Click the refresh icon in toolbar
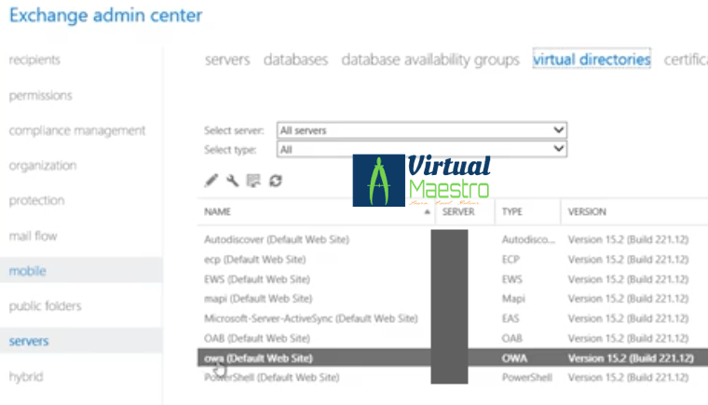708x405 pixels. point(275,181)
